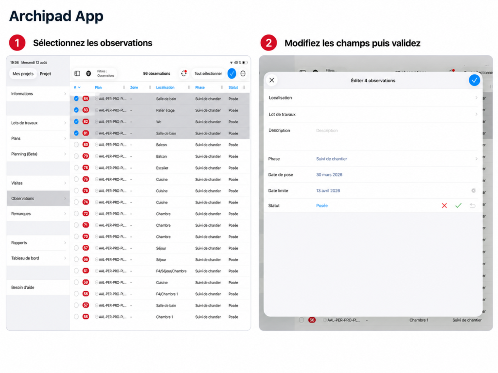Screen dimensions: 498x373
Task: Set status with the green check icon
Action: [458, 205]
